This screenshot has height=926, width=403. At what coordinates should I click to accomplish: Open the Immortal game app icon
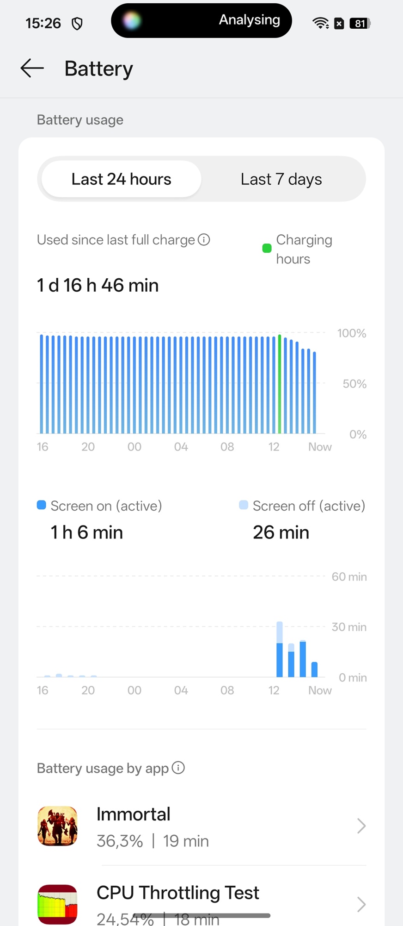57,826
